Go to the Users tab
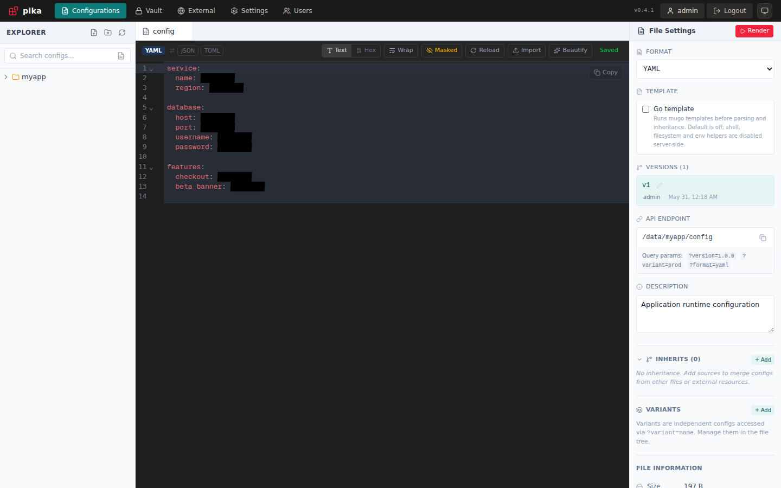 point(298,11)
